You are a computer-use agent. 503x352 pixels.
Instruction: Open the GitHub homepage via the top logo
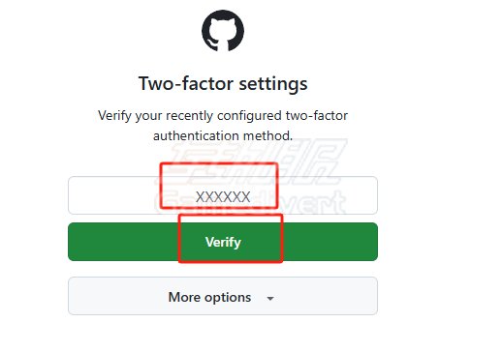(x=223, y=31)
